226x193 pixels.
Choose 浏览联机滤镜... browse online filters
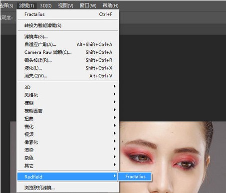click(x=68, y=188)
